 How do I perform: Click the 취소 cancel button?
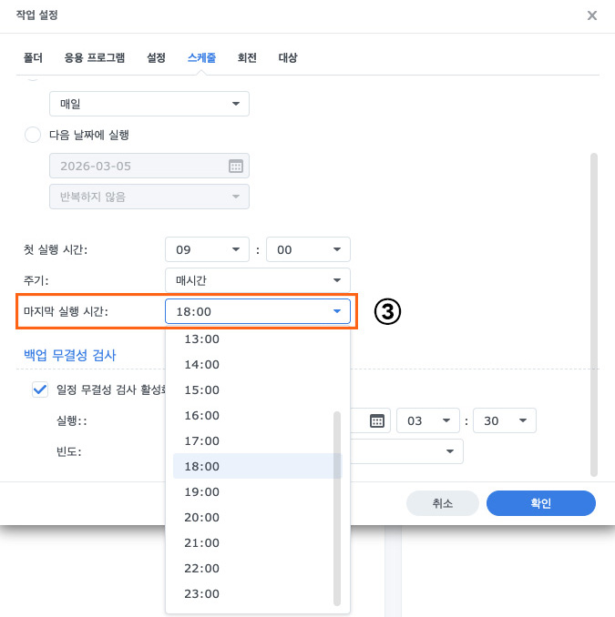[x=442, y=502]
